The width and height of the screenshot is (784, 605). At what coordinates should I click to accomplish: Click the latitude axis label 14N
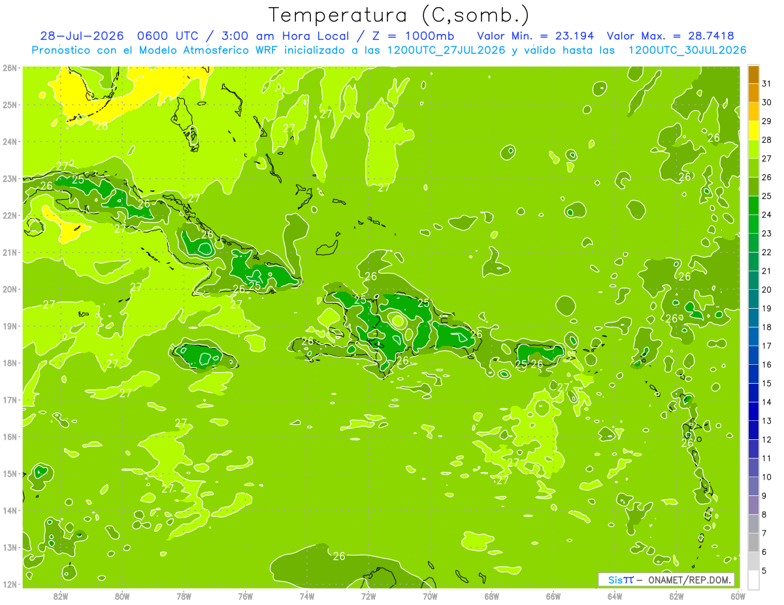[9, 510]
